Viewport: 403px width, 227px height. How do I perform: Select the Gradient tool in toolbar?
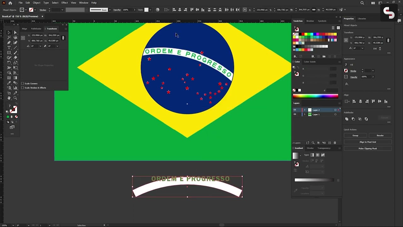tap(15, 78)
